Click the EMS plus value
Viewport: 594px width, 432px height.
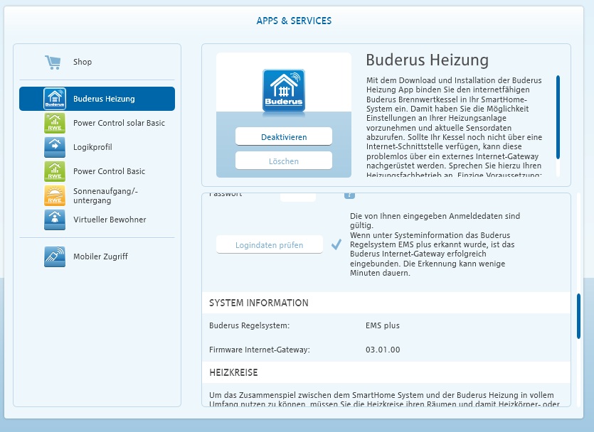click(x=383, y=325)
